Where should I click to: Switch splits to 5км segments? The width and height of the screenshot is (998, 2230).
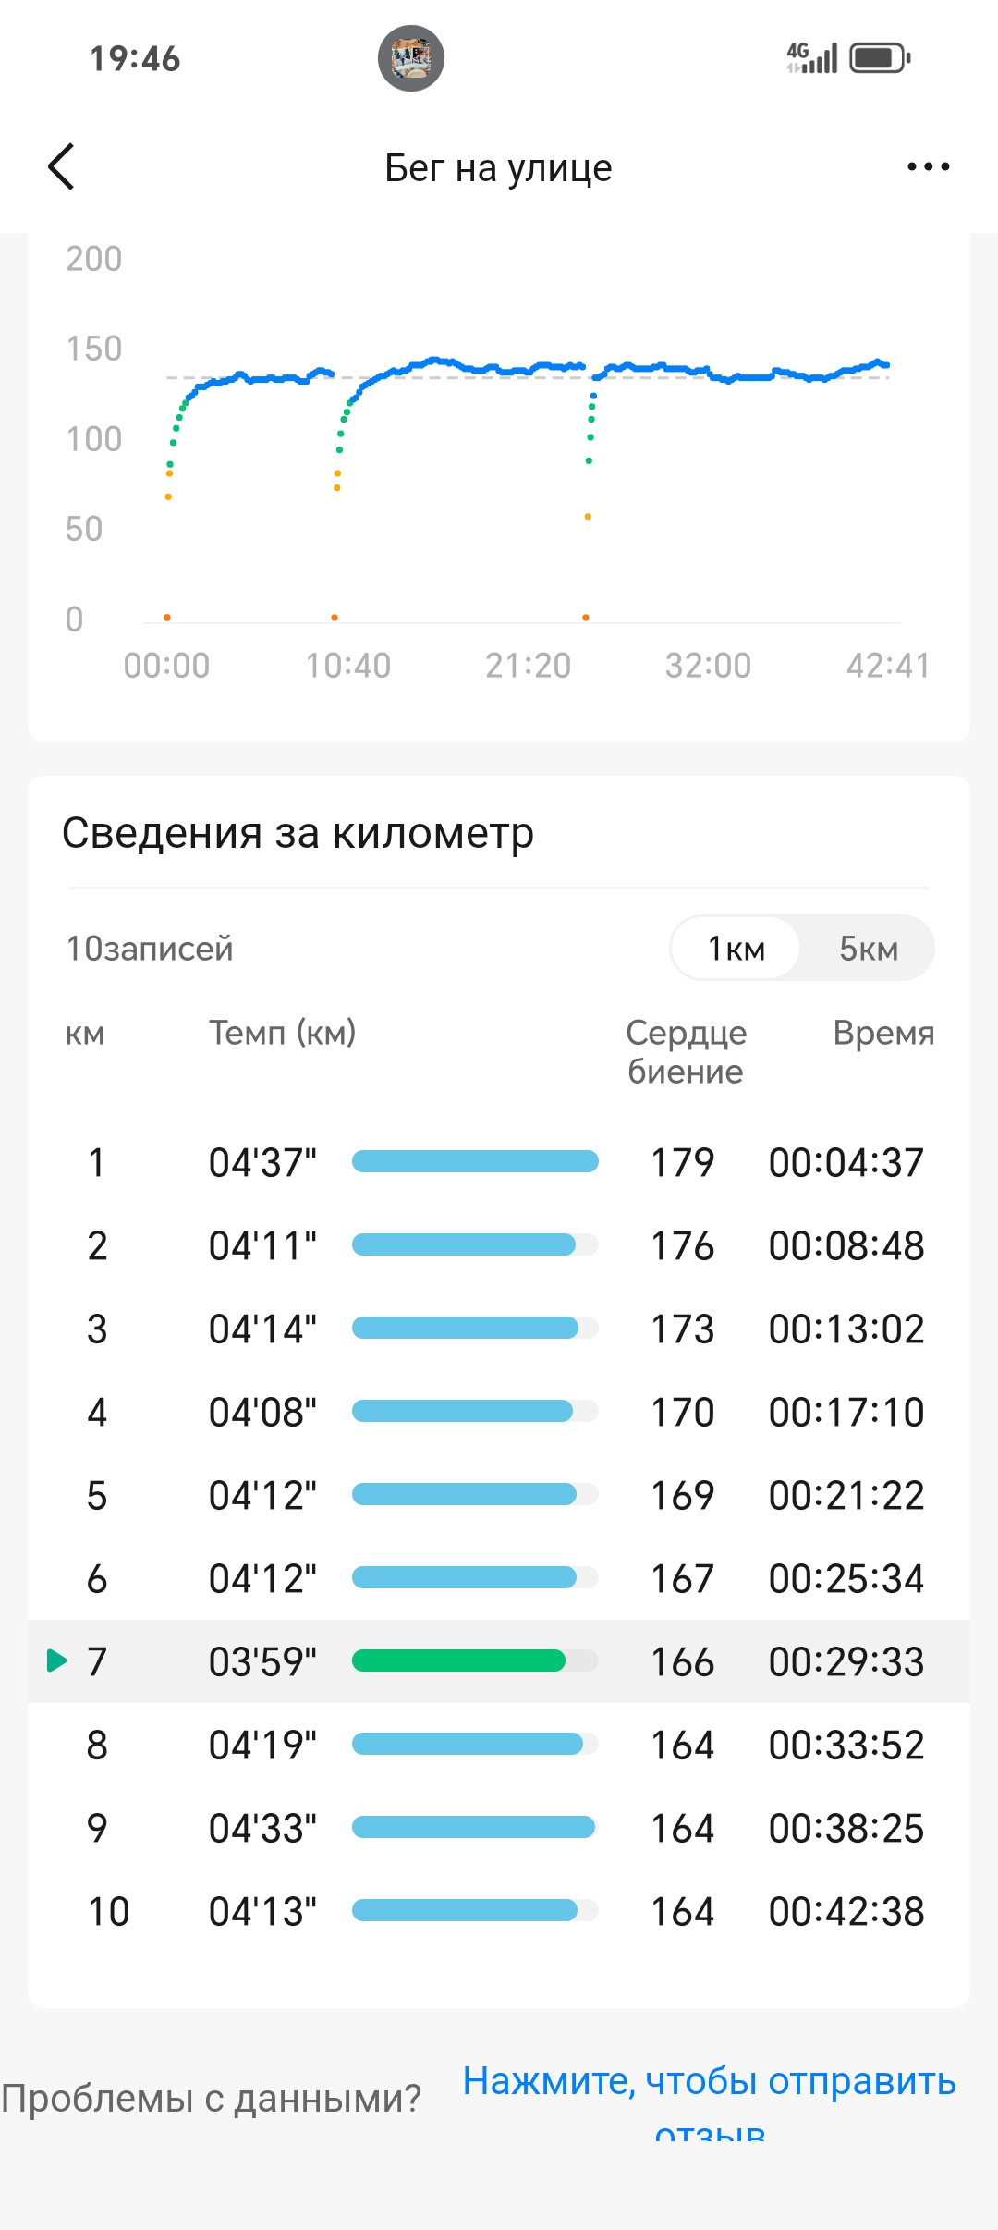pyautogui.click(x=868, y=949)
